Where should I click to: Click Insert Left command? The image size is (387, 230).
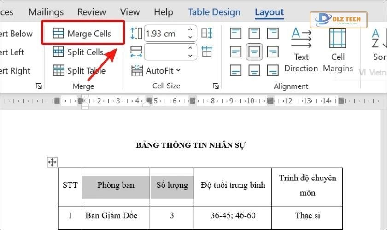coord(12,52)
